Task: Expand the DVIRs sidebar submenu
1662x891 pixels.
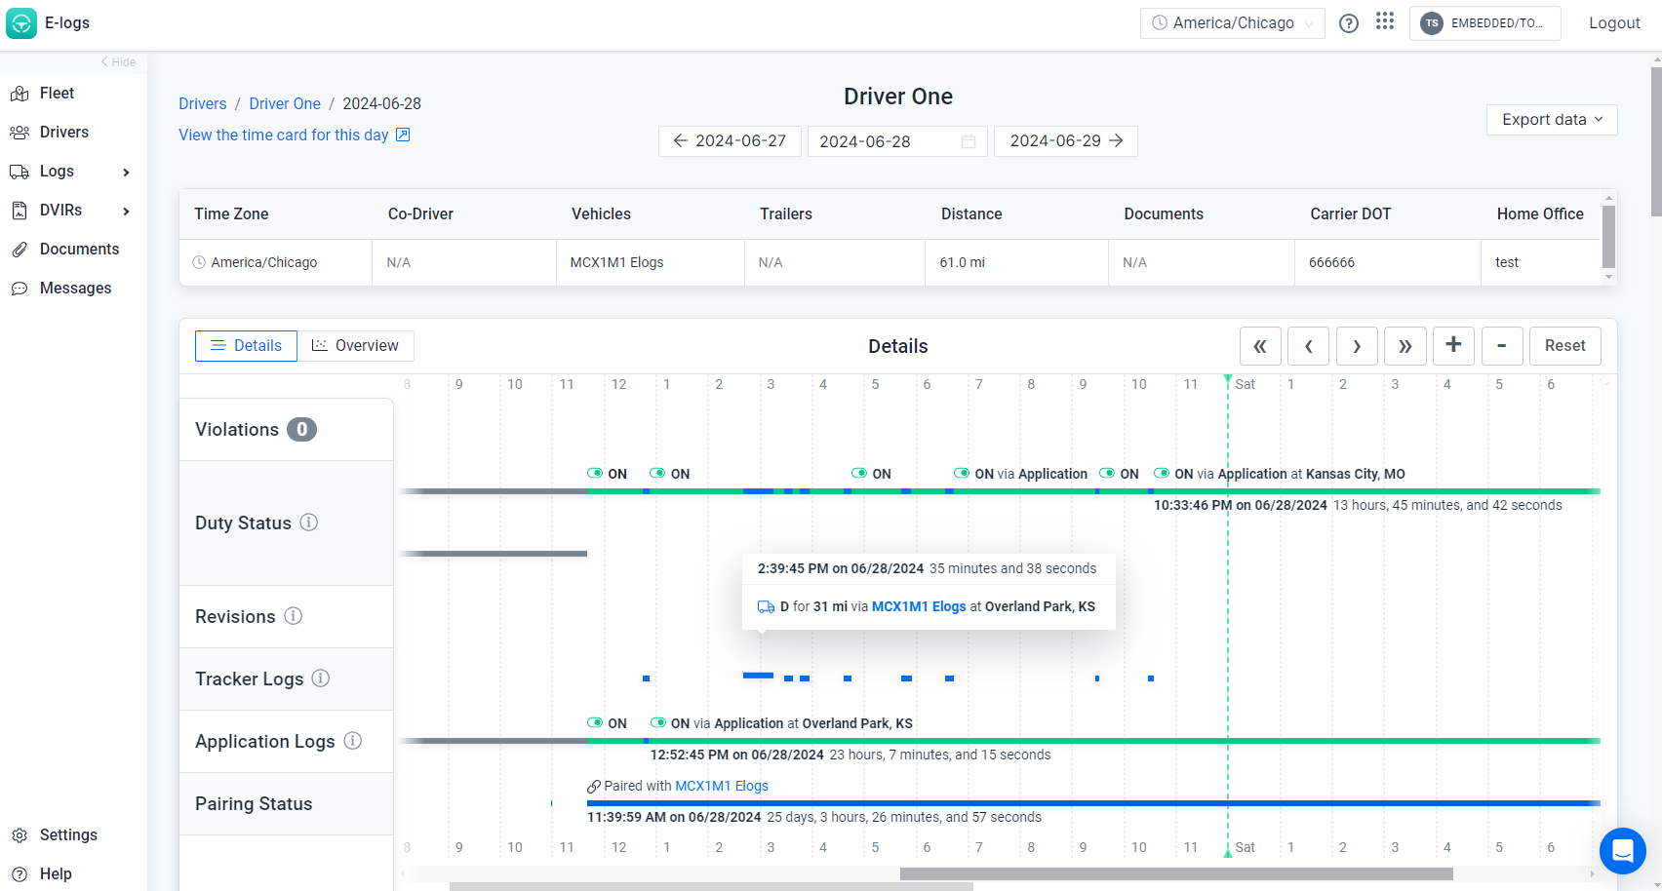Action: point(126,211)
